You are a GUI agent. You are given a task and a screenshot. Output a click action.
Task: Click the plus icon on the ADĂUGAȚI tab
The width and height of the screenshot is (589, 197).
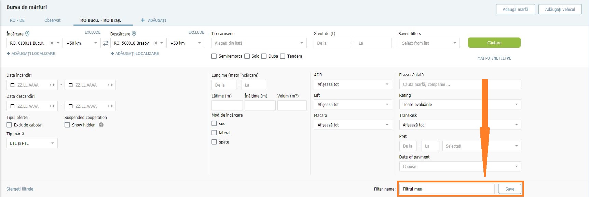click(x=143, y=20)
